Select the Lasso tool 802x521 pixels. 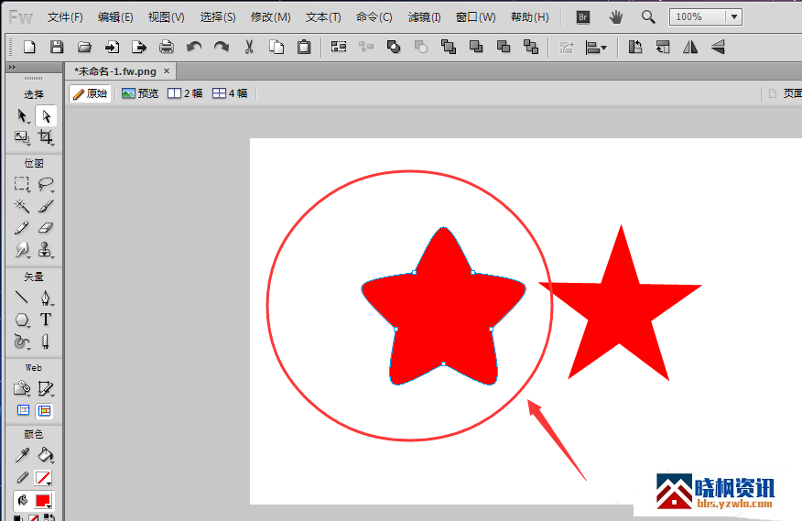point(46,184)
